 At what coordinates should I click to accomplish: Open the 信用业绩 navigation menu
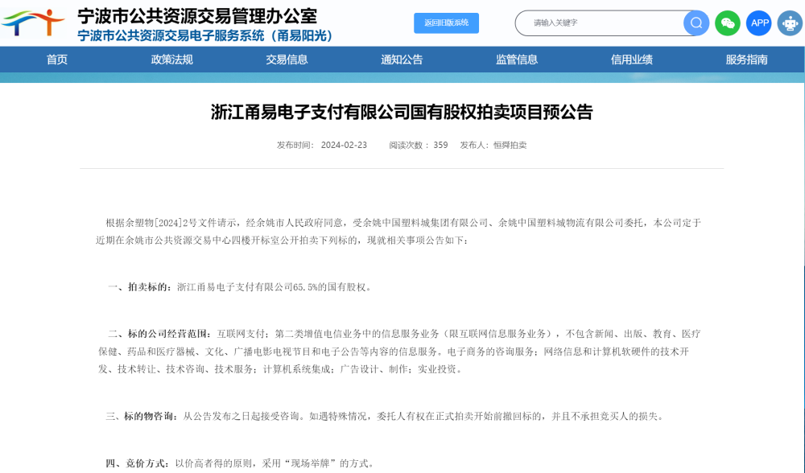(x=631, y=60)
